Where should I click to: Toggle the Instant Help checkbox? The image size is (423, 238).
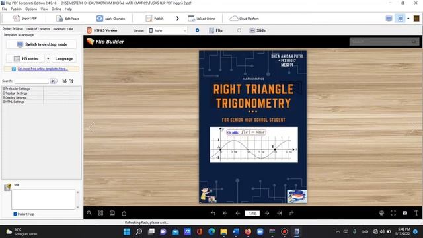click(x=15, y=214)
